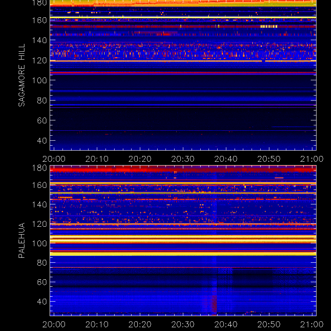The width and height of the screenshot is (331, 331).
Task: Click the 180 tick label on Palehua axis
Action: (x=39, y=168)
